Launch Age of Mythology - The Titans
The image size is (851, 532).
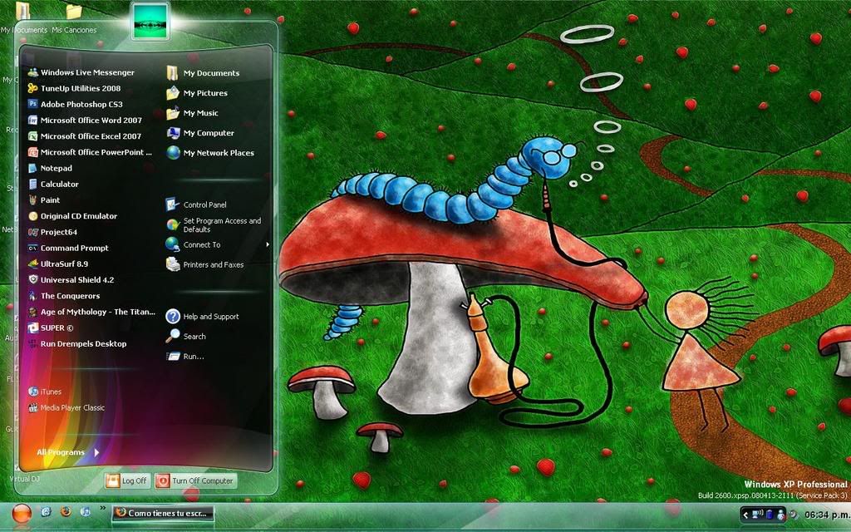(91, 312)
